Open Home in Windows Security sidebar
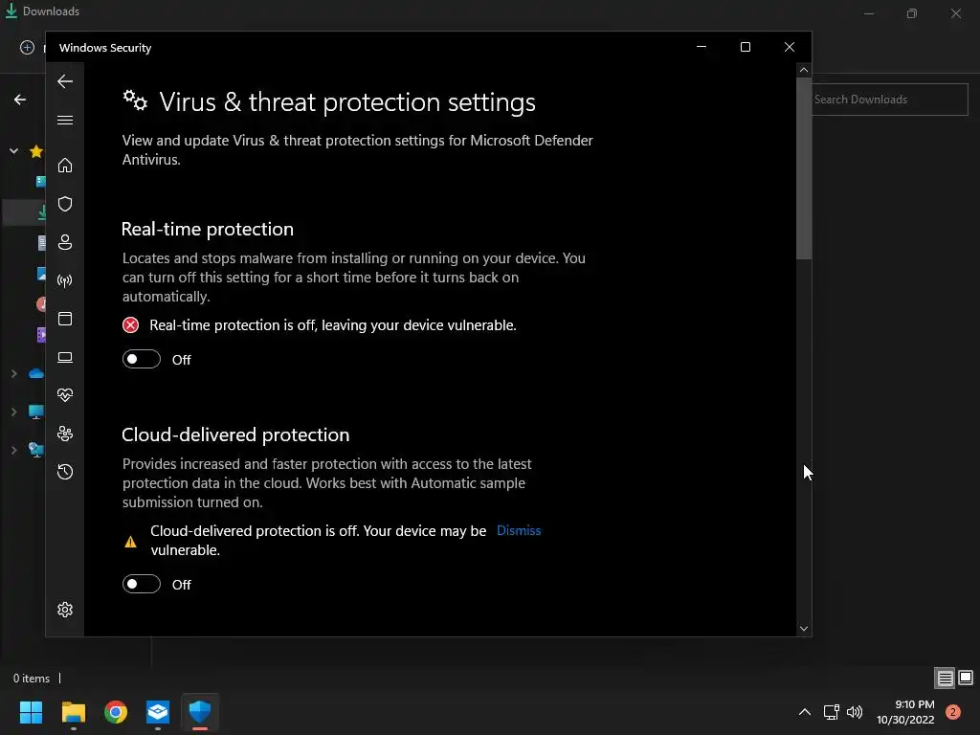 click(x=65, y=165)
